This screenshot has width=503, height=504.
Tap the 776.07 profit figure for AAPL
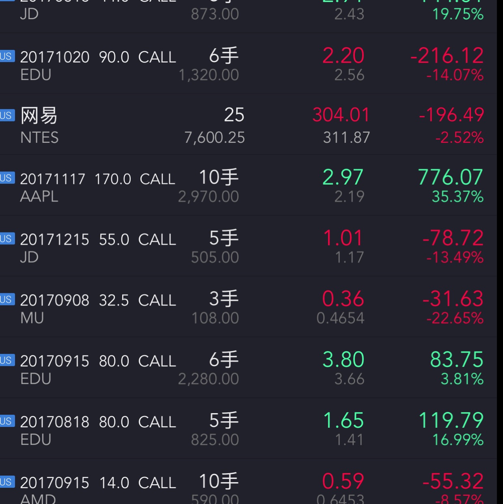tap(450, 178)
